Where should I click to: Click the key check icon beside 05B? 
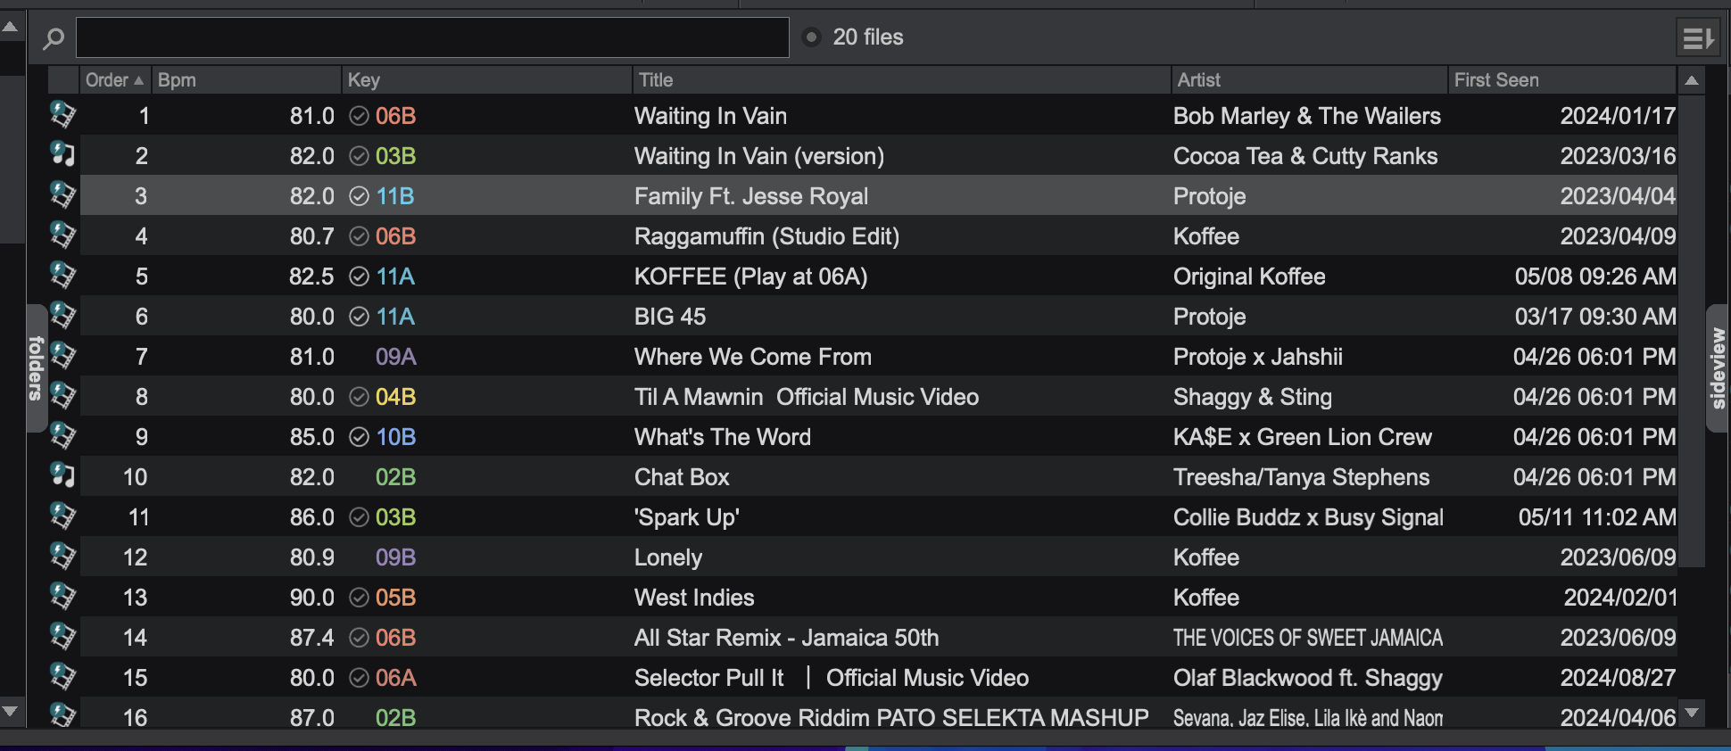click(359, 598)
